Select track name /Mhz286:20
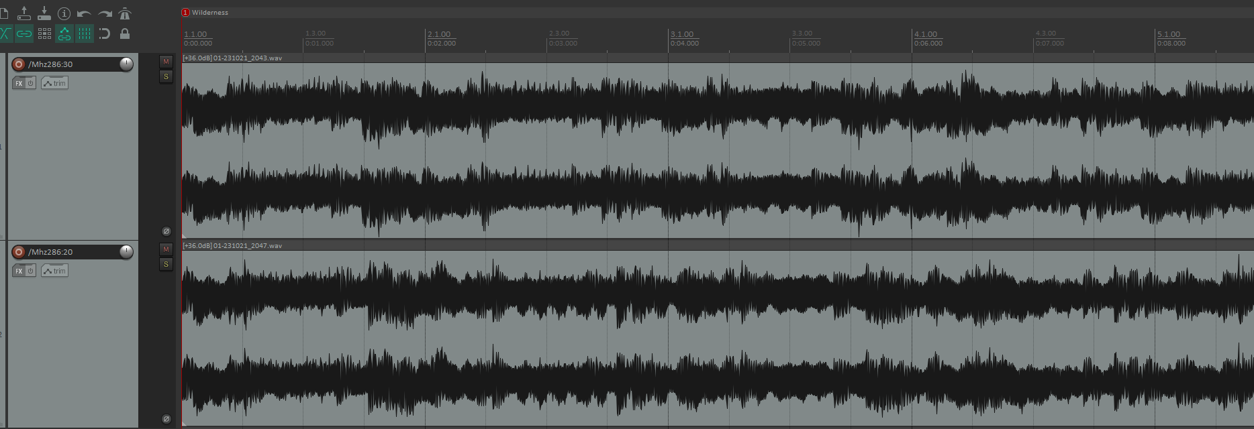The height and width of the screenshot is (429, 1254). (50, 252)
